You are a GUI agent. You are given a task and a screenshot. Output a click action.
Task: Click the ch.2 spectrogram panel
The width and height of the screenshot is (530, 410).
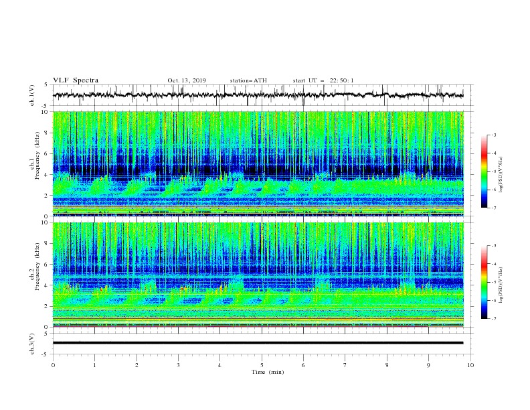258,275
